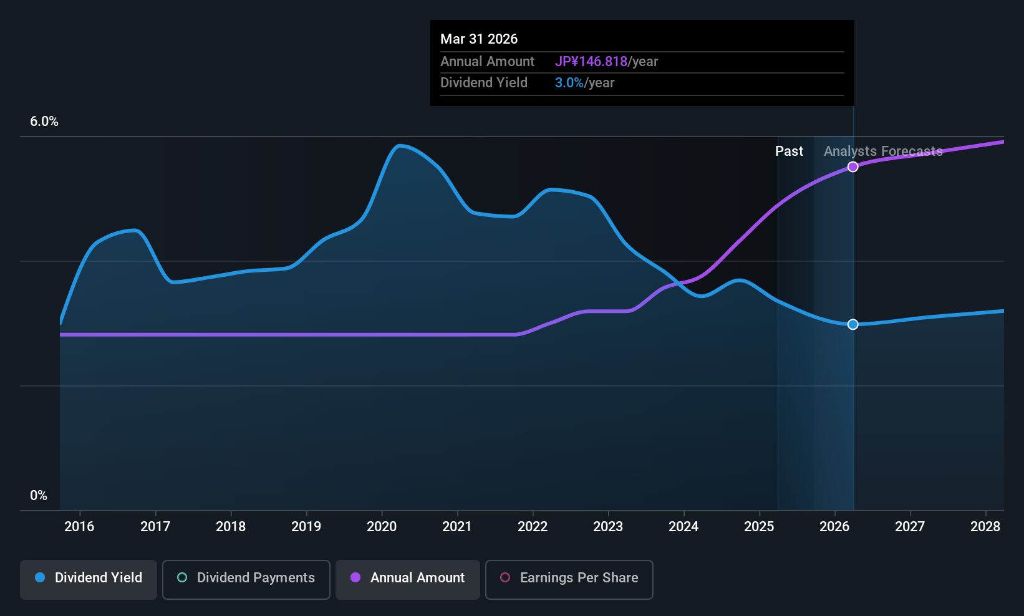Toggle the Dividend Yield legend button
Viewport: 1024px width, 616px height.
(89, 580)
